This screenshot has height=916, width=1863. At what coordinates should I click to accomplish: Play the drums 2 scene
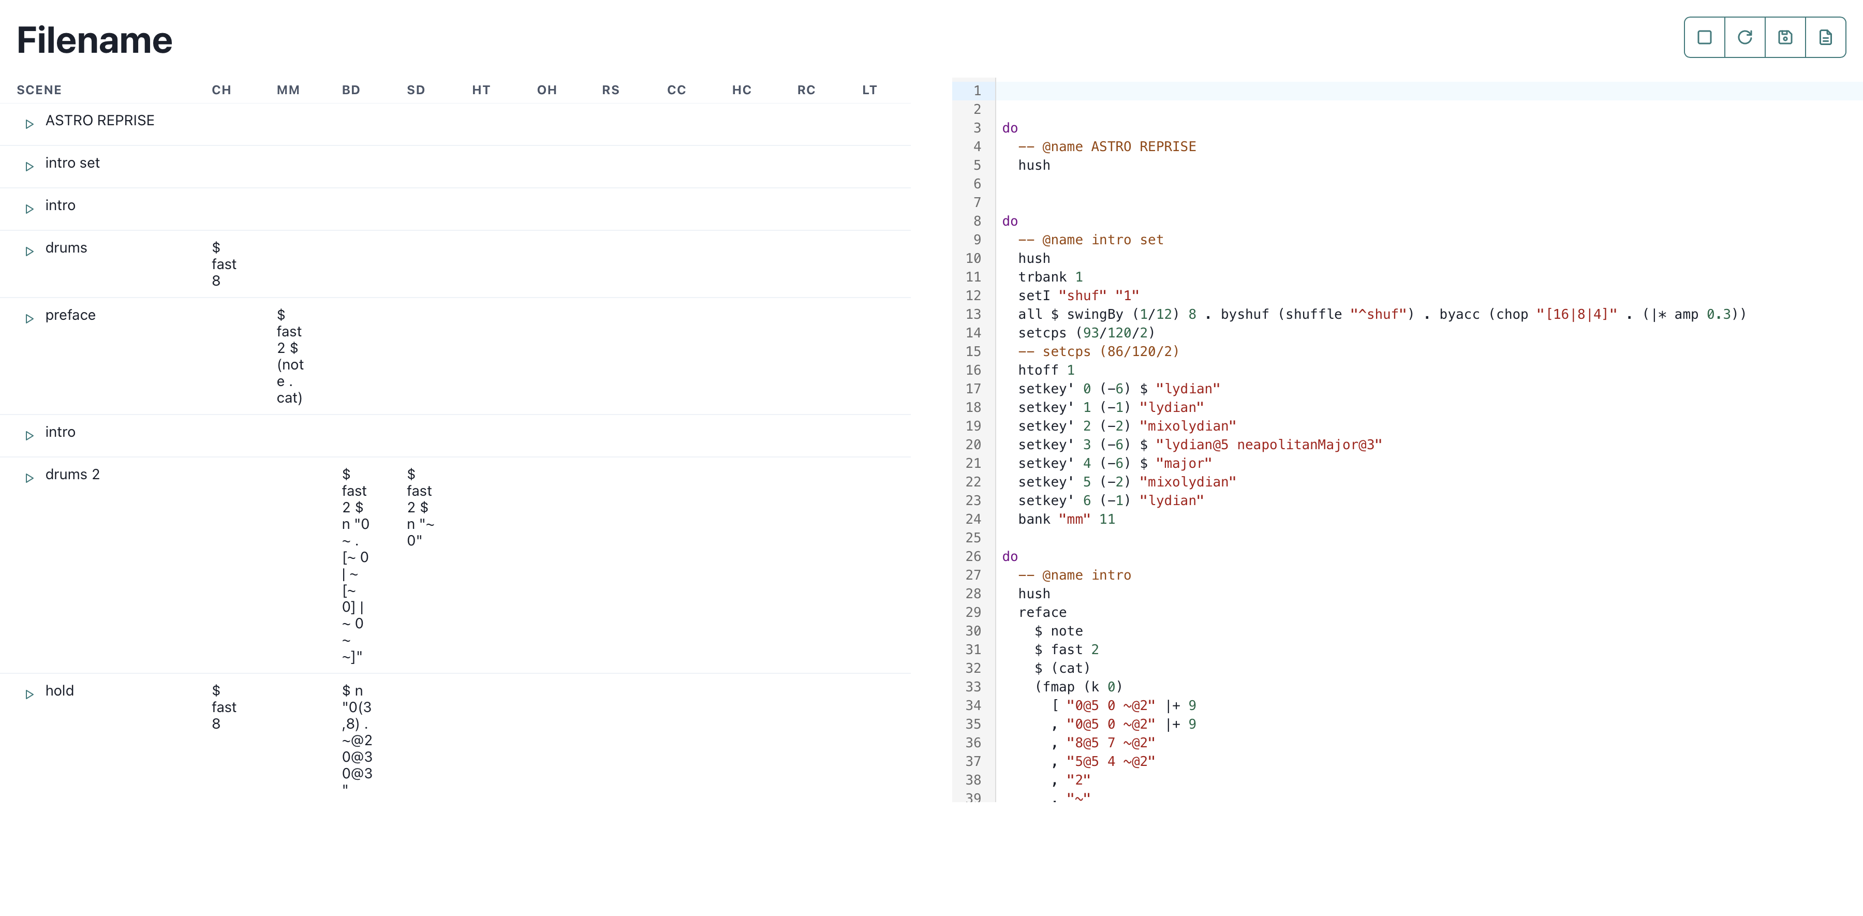tap(29, 479)
